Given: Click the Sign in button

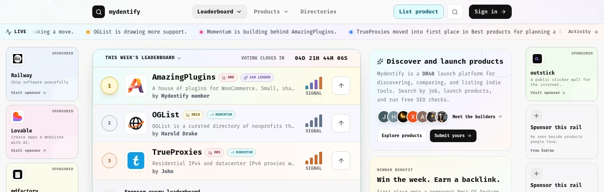Looking at the screenshot, I should 490,12.
